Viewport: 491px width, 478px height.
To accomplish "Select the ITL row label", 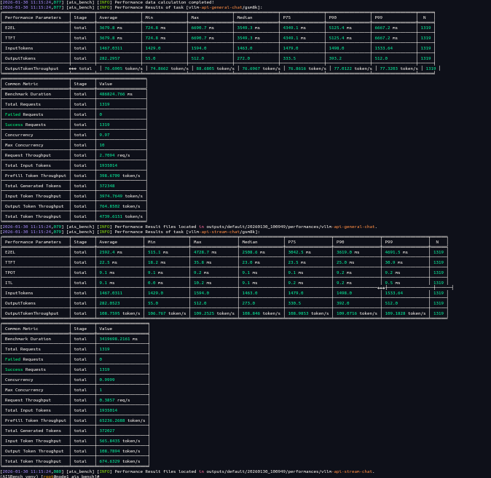I will [9, 283].
